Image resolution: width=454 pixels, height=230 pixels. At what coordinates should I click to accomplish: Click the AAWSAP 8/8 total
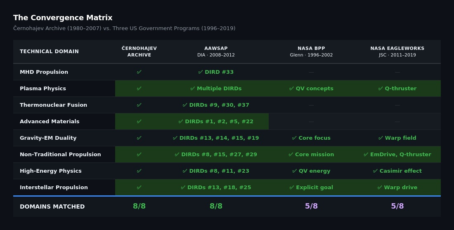click(216, 206)
